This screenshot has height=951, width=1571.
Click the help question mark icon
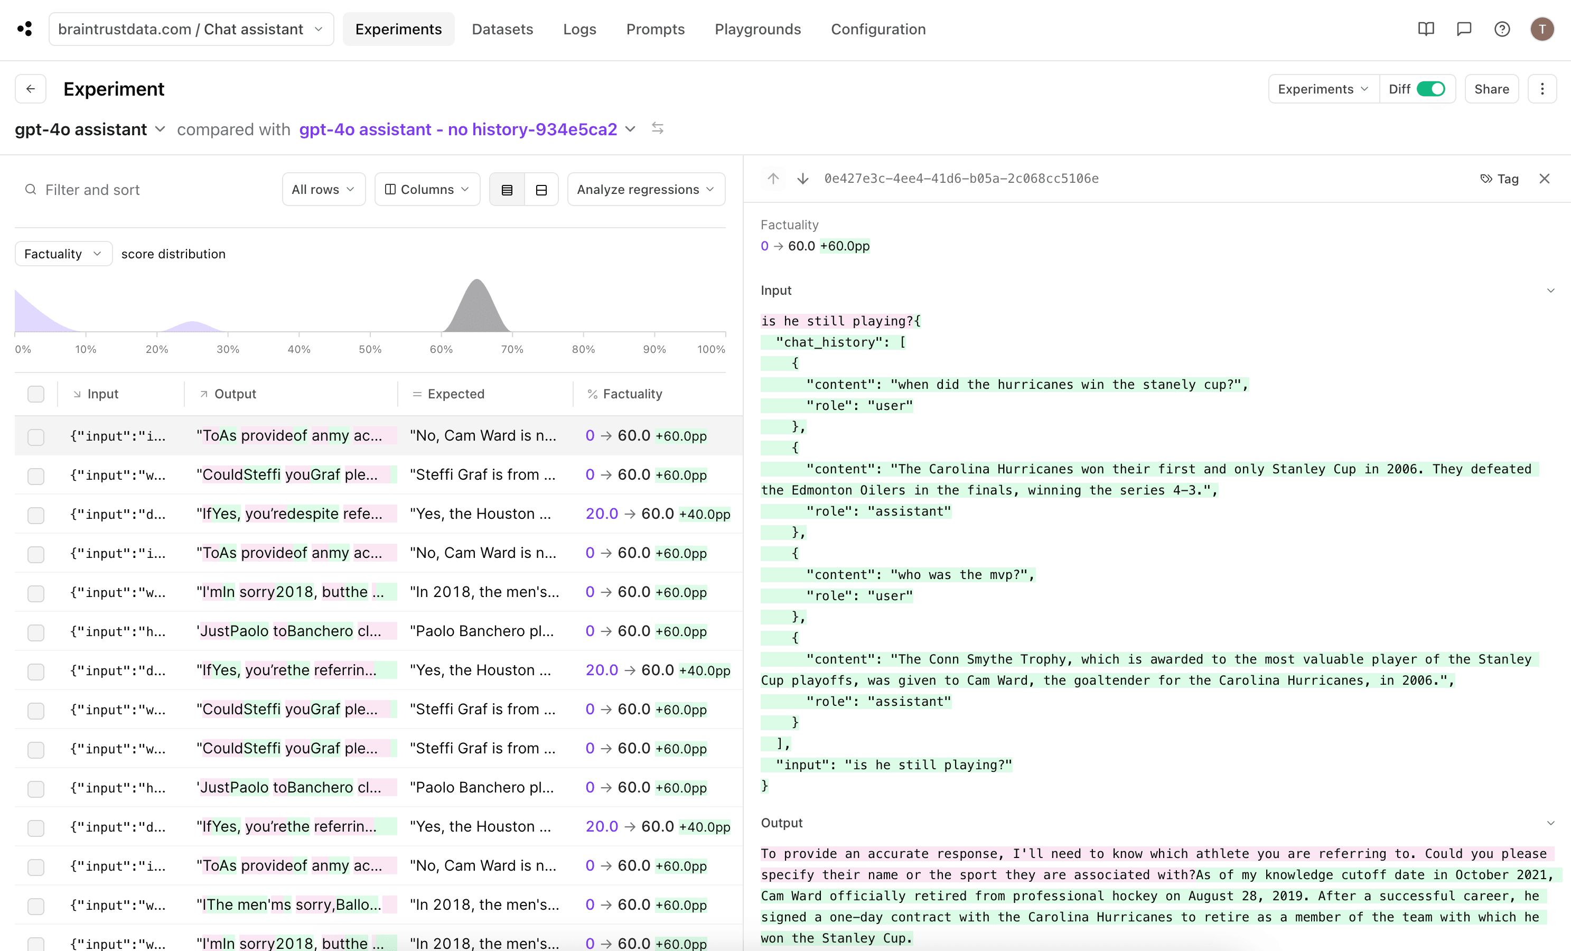point(1501,29)
